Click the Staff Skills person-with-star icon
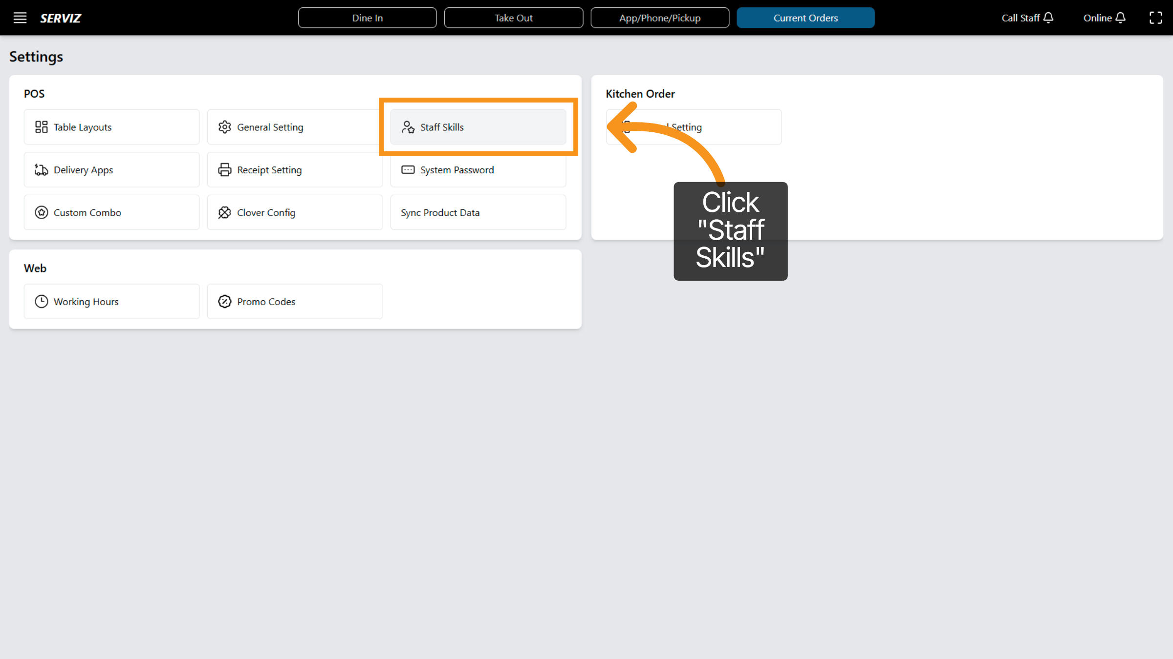The width and height of the screenshot is (1173, 659). 408,127
